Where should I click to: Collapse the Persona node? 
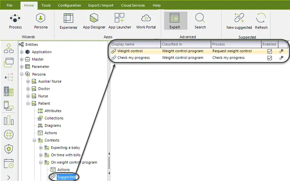pos(21,74)
